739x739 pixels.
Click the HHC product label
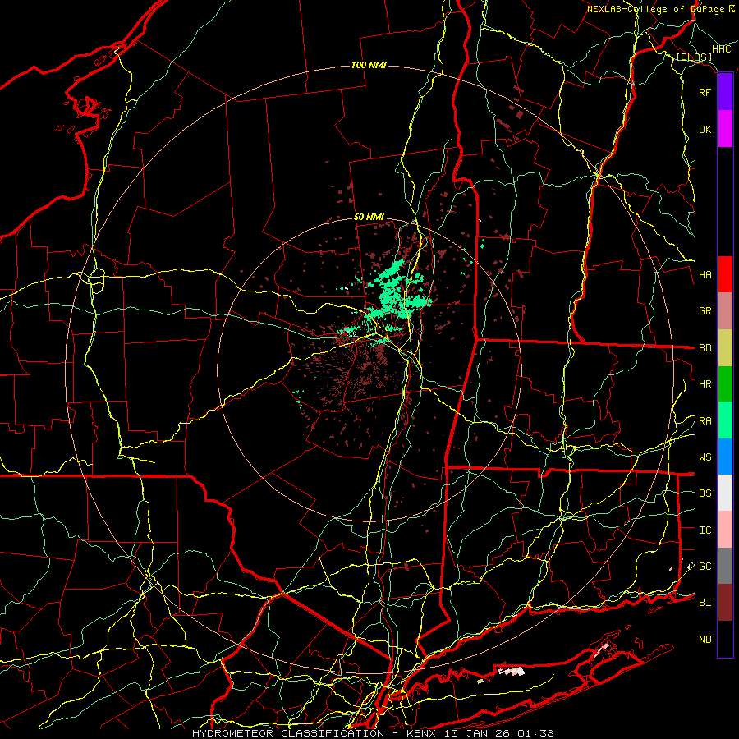coord(721,49)
